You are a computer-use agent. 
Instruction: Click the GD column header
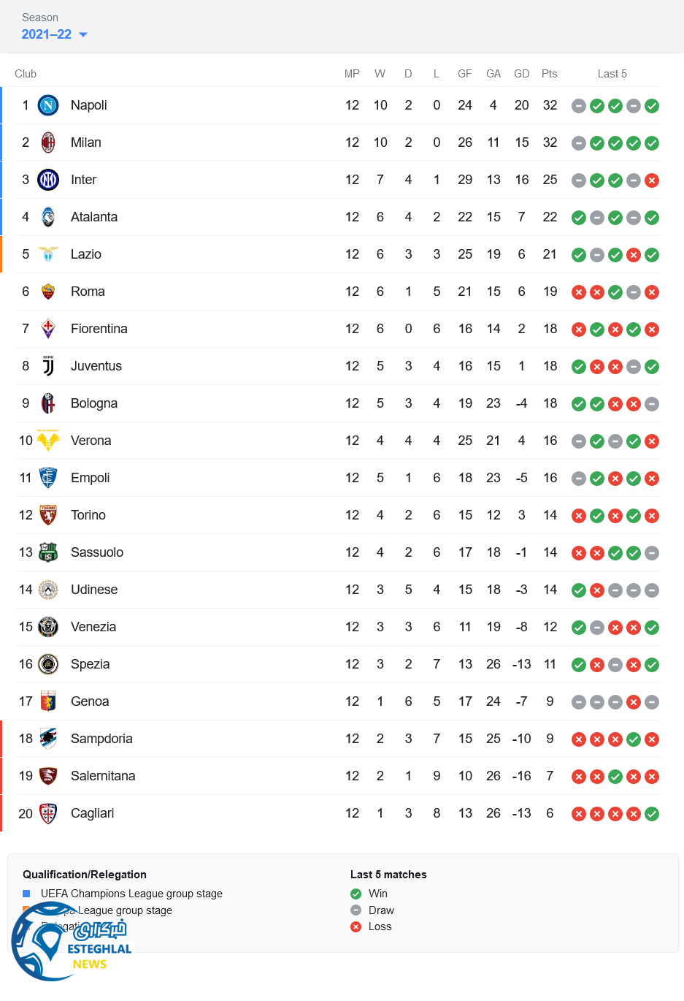[521, 74]
